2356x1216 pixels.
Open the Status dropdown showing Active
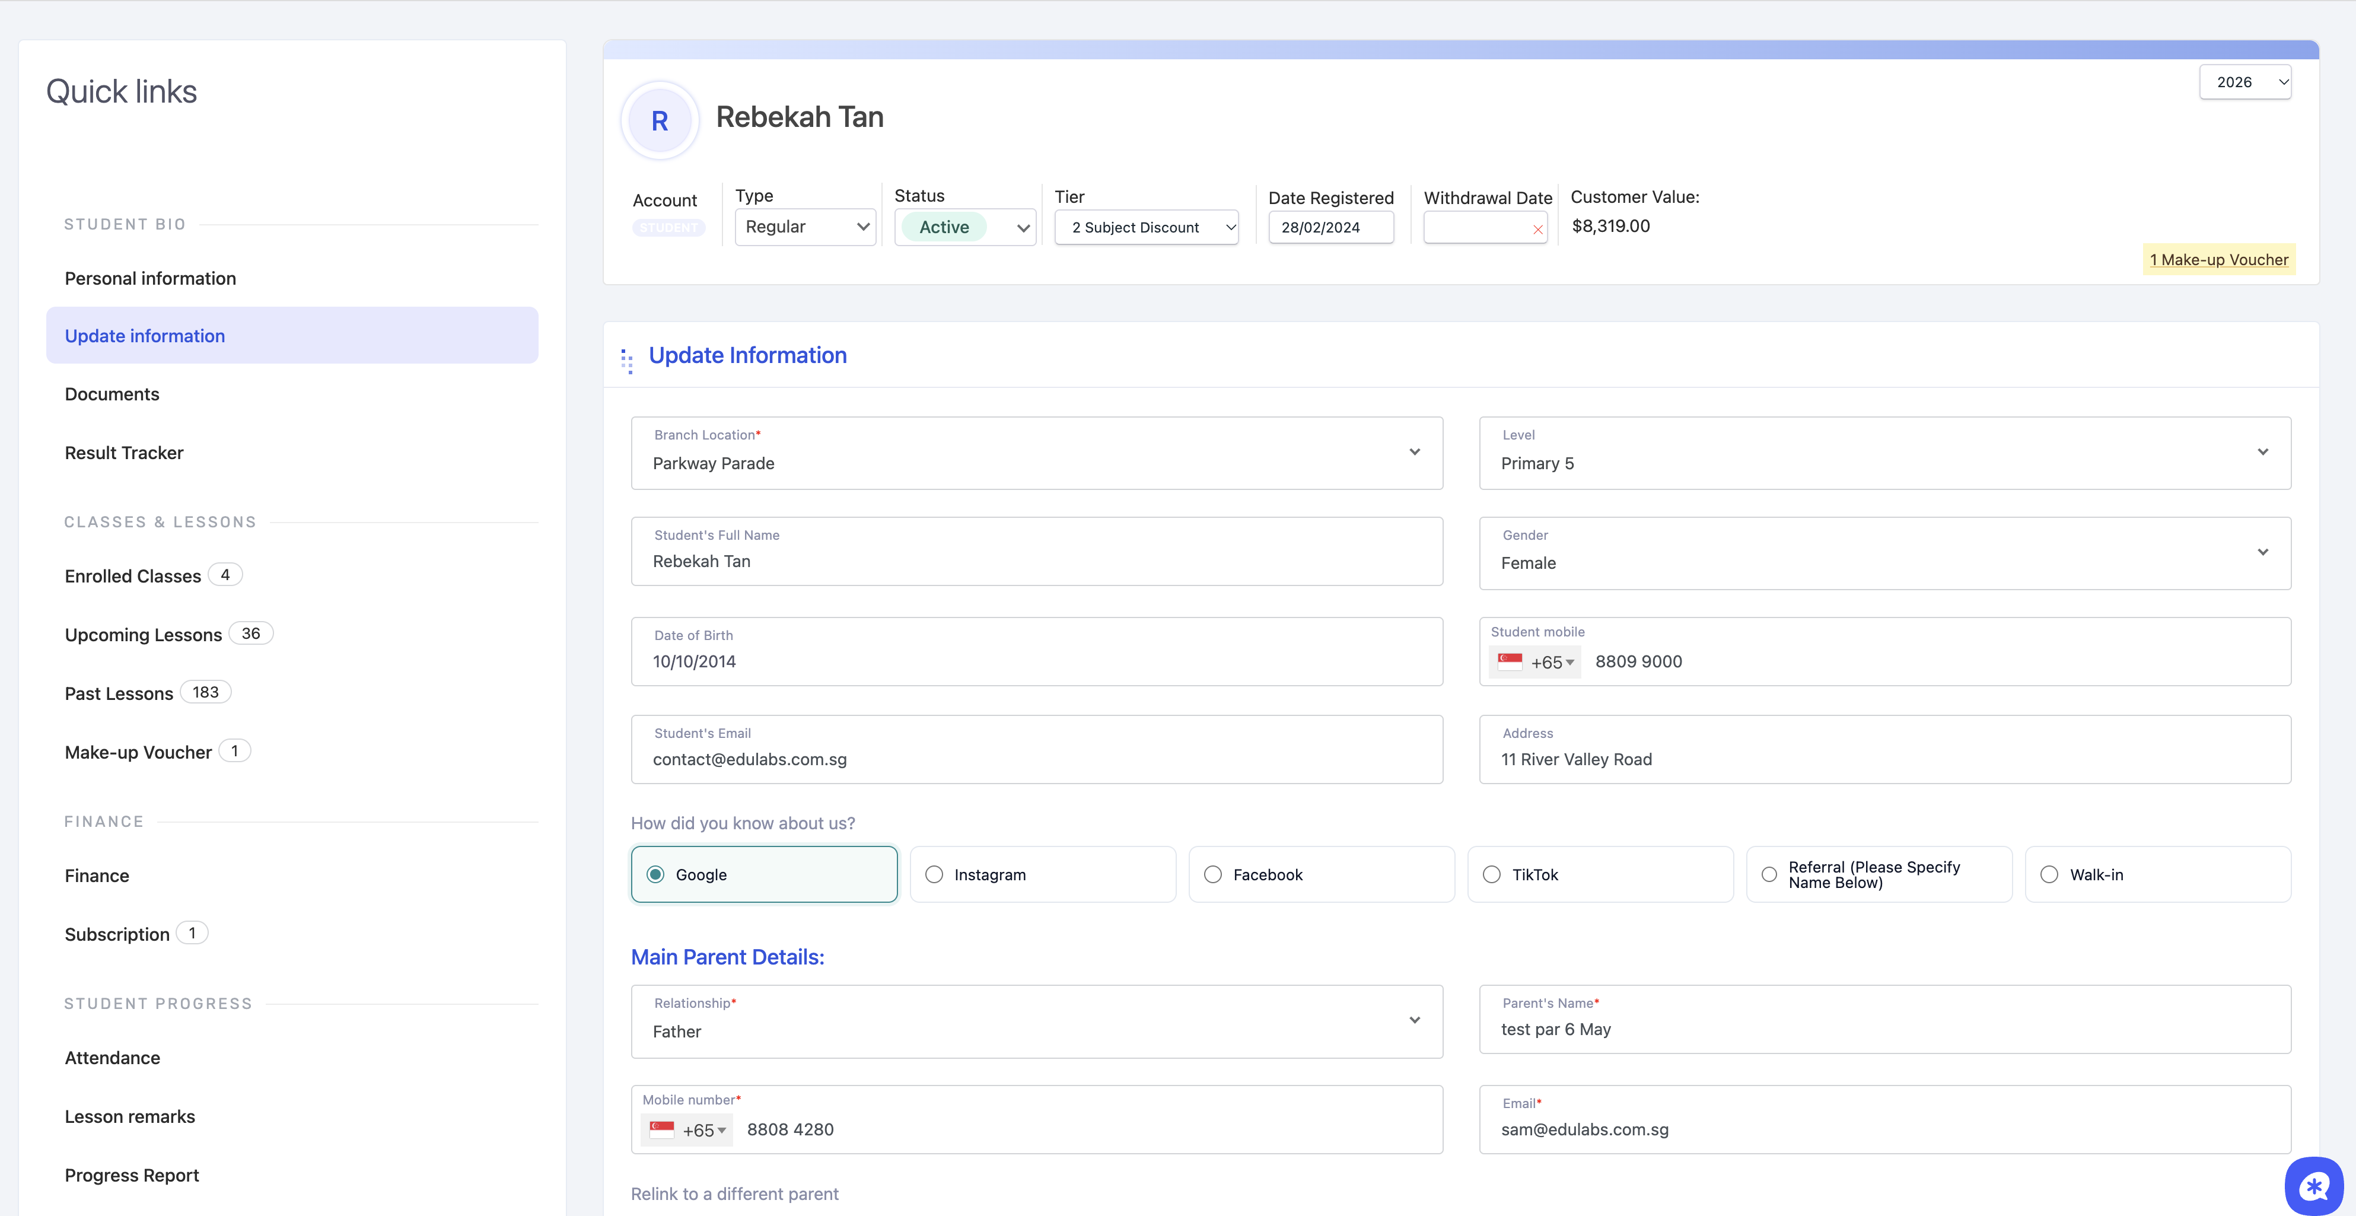pyautogui.click(x=965, y=227)
